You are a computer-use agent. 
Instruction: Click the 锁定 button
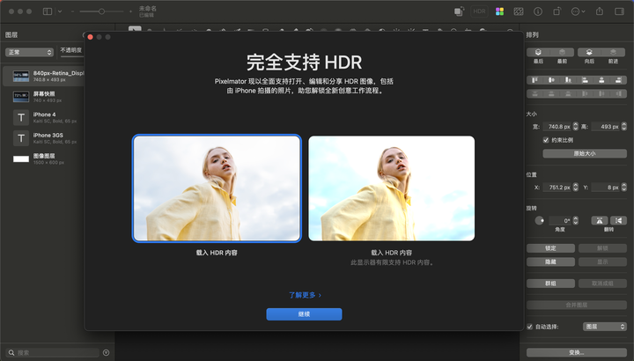[x=550, y=248]
